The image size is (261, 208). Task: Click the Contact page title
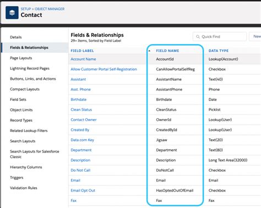[31, 15]
